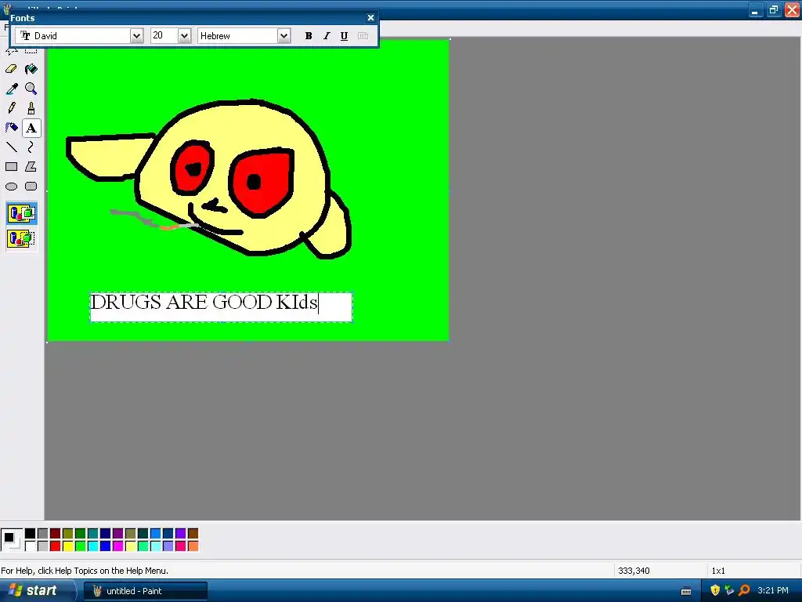This screenshot has height=602, width=802.
Task: Select the Polygon tool
Action: [31, 167]
